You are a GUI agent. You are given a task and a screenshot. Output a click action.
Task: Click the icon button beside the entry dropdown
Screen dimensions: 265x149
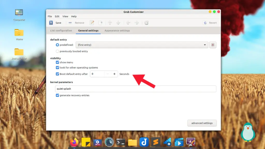point(213,45)
